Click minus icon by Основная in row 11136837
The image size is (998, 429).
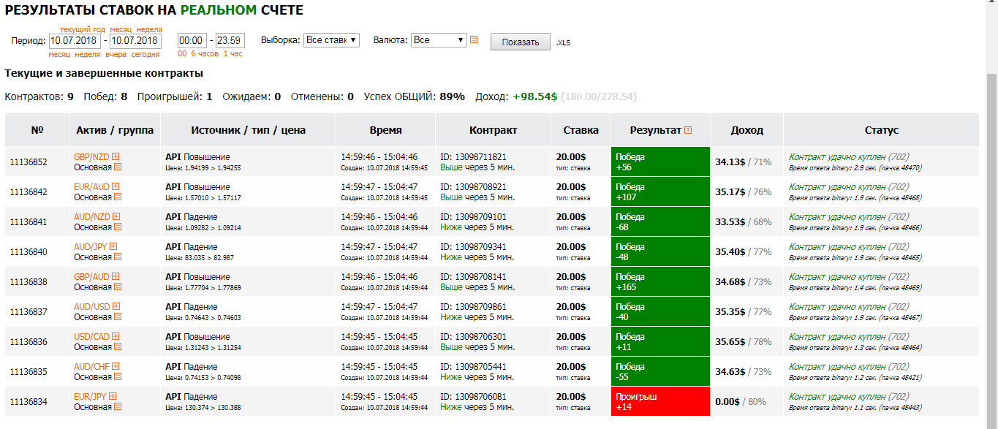point(118,316)
